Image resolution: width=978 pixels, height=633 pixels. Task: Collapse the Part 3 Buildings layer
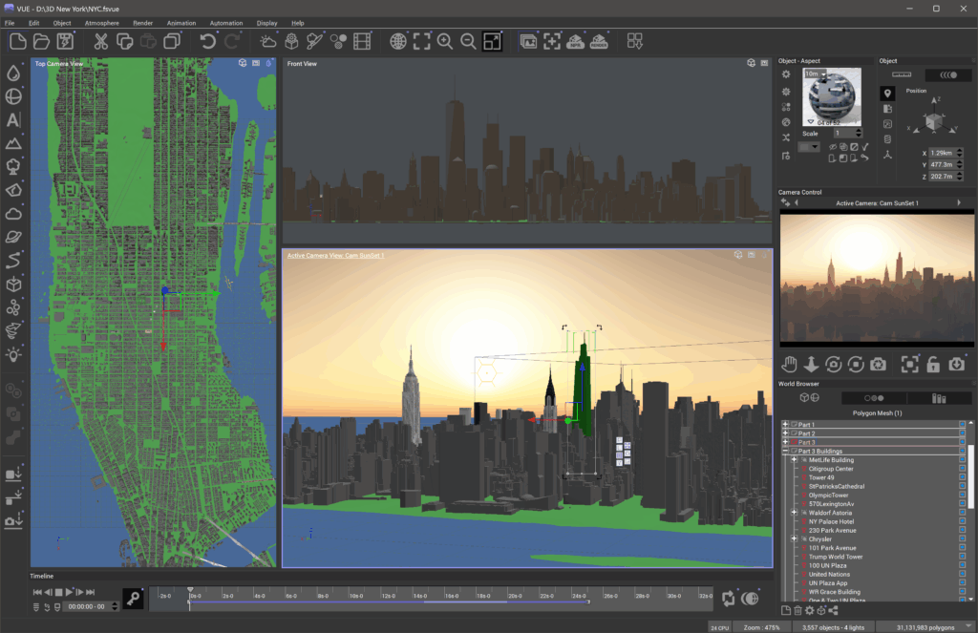coord(785,451)
